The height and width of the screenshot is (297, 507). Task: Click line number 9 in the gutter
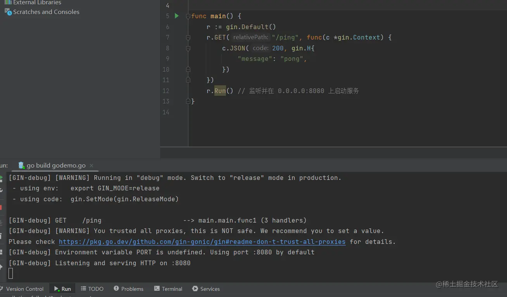[x=167, y=59]
